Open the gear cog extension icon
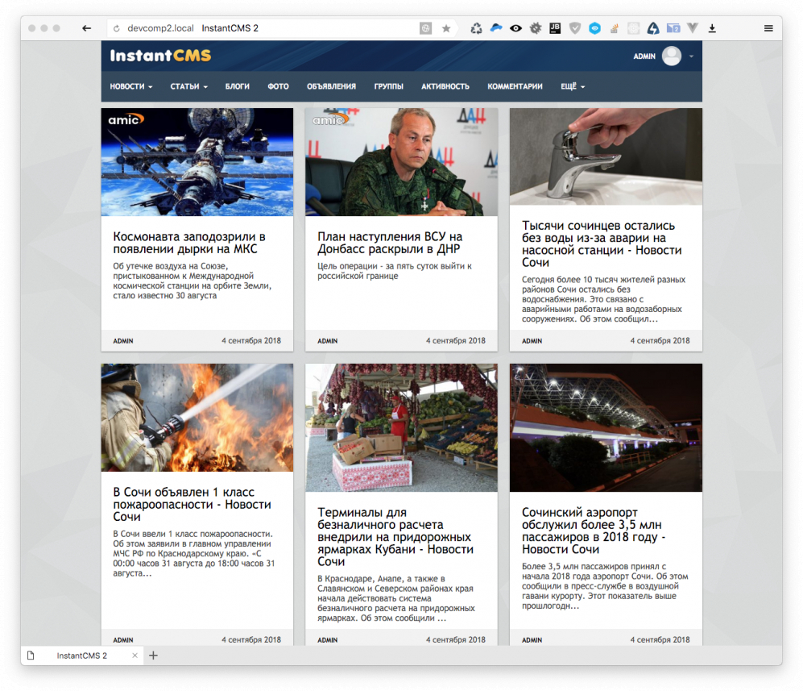The image size is (803, 691). coord(536,29)
